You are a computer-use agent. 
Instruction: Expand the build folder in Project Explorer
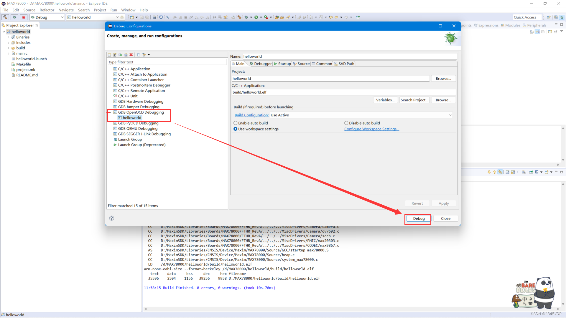(8, 48)
